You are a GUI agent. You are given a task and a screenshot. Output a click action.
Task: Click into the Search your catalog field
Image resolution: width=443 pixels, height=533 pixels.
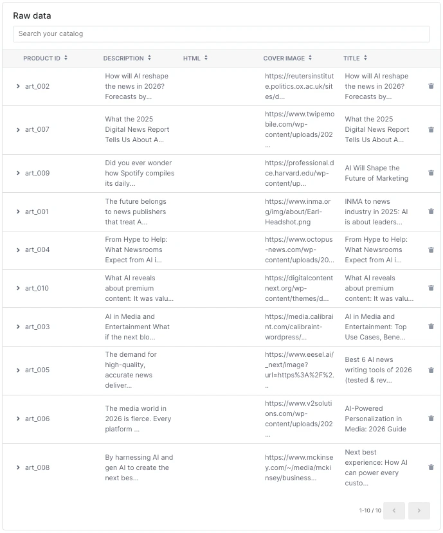[222, 34]
